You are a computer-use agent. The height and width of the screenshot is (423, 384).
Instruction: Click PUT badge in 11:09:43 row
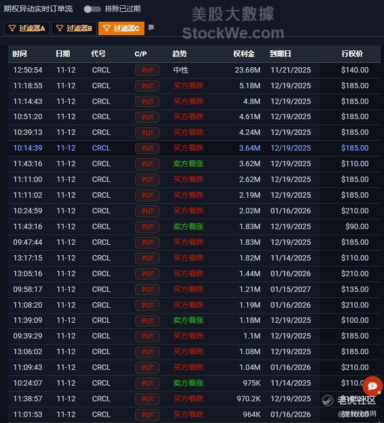[x=148, y=367]
